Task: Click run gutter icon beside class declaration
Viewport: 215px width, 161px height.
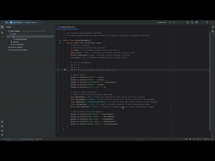Action: 60,40
